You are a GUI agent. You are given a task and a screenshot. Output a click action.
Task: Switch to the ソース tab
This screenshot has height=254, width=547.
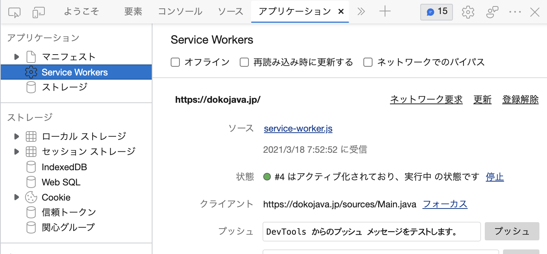(231, 12)
